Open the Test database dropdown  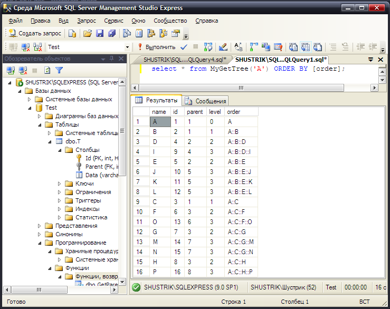(127, 47)
